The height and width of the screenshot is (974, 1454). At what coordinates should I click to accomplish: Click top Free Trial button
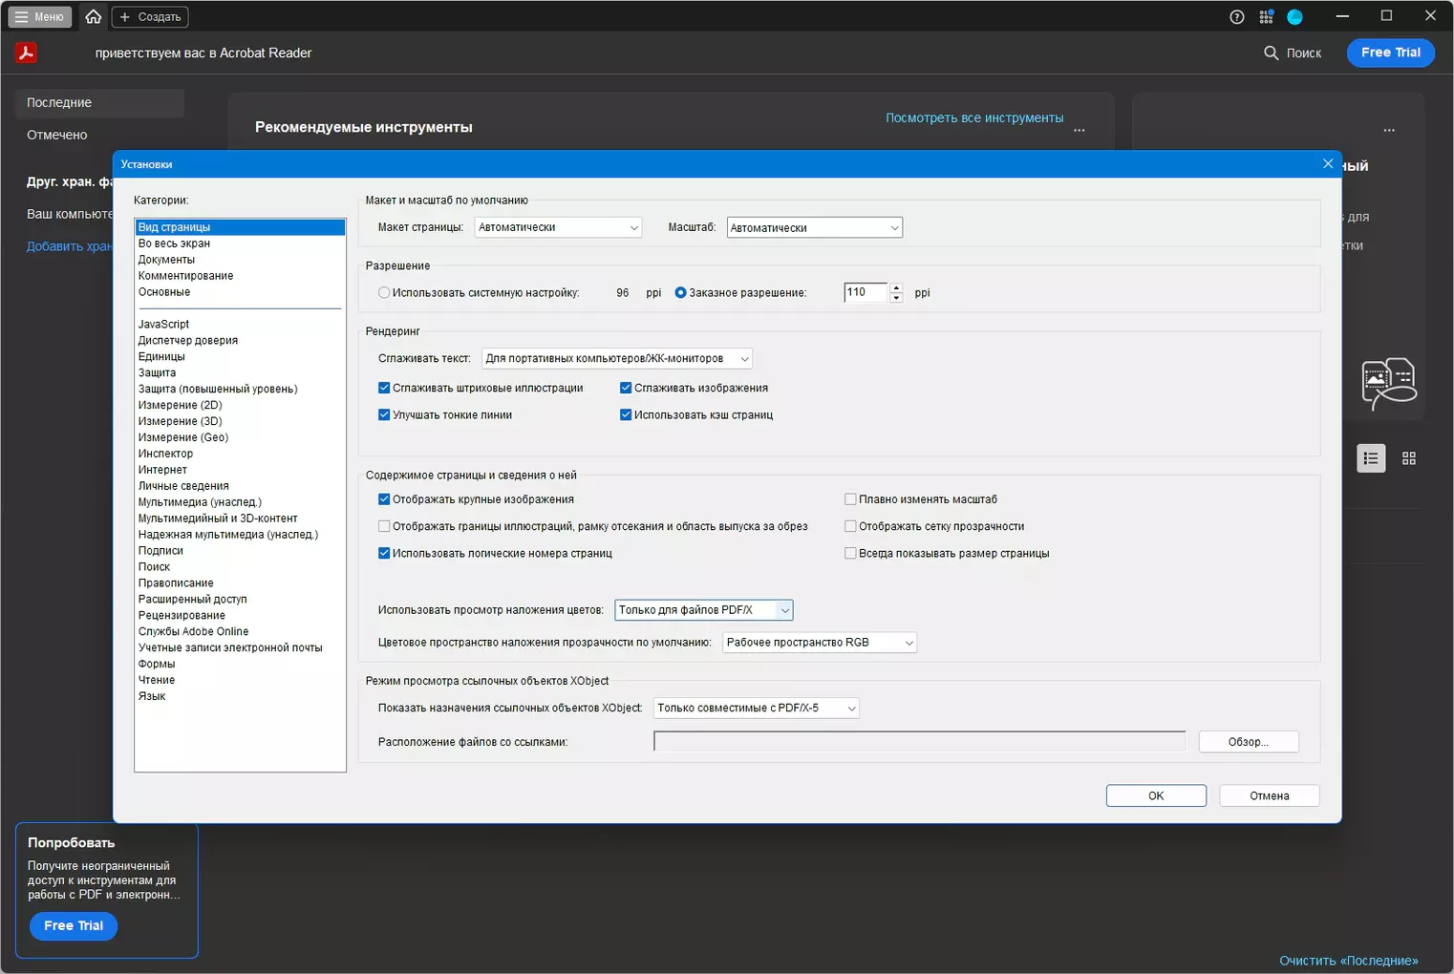click(x=1391, y=53)
